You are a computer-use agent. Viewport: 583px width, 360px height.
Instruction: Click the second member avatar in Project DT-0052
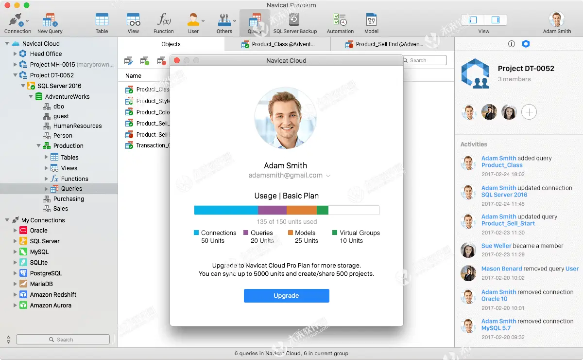(489, 112)
